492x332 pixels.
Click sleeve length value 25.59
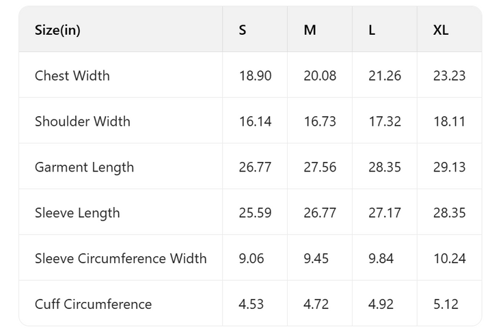pyautogui.click(x=255, y=213)
